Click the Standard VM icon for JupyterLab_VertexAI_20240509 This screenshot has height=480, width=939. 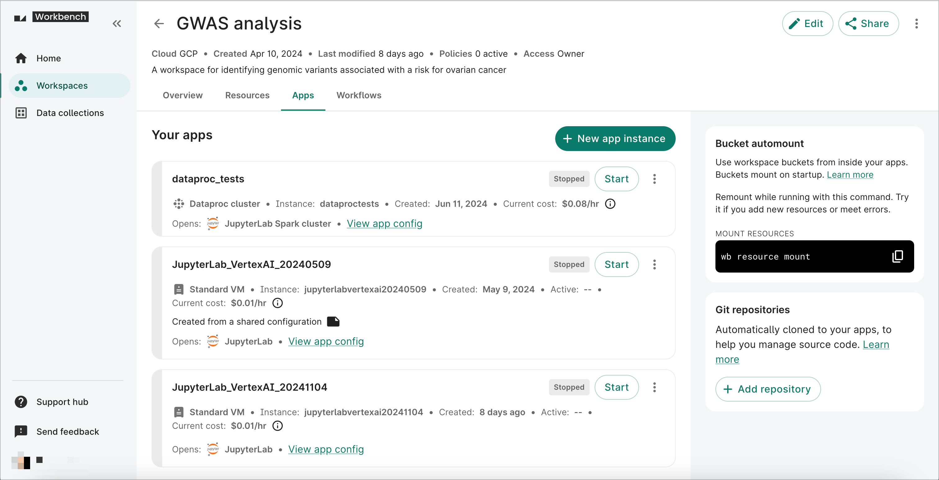click(178, 289)
